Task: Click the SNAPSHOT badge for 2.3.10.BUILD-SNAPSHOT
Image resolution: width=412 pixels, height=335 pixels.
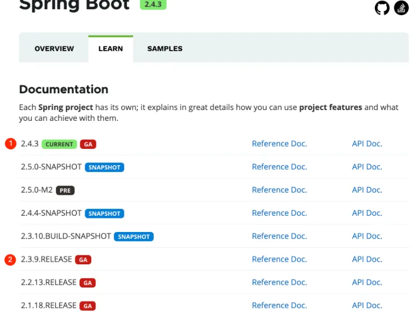Action: (134, 236)
